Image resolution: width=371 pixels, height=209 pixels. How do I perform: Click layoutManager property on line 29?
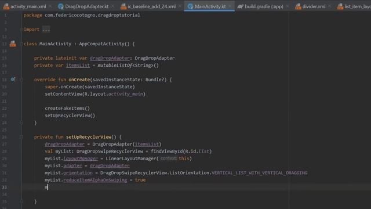click(81, 158)
